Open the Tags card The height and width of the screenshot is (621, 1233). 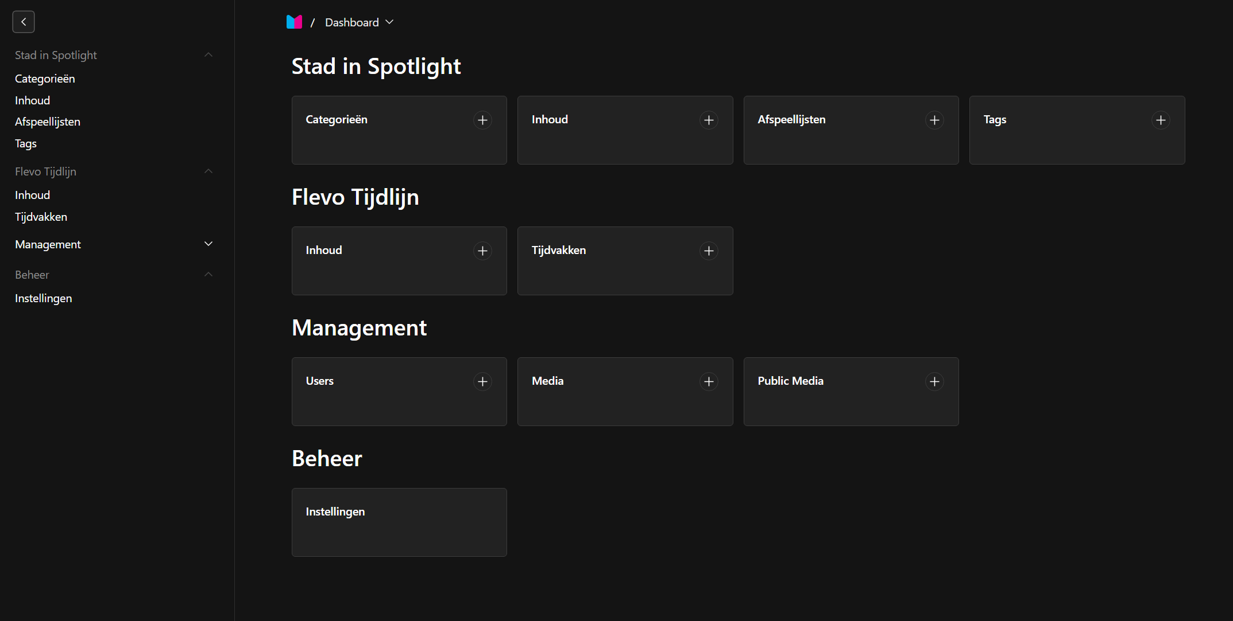click(1077, 130)
